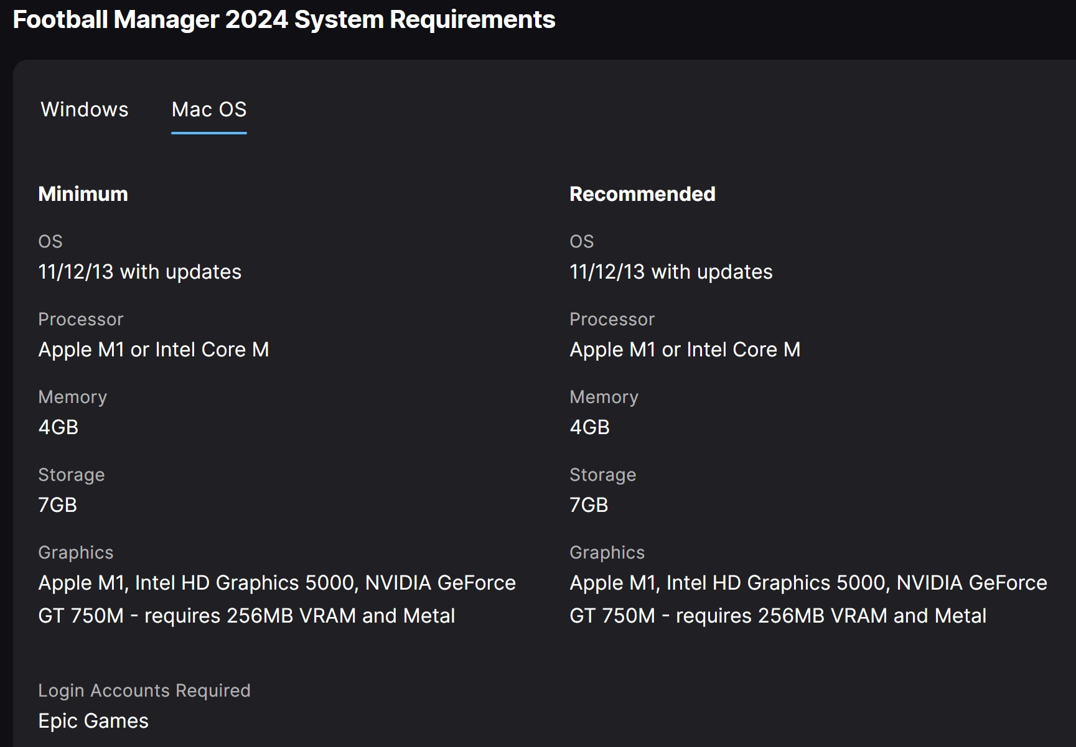Switch to the Windows tab
Screen dimensions: 1076x747
(x=84, y=109)
